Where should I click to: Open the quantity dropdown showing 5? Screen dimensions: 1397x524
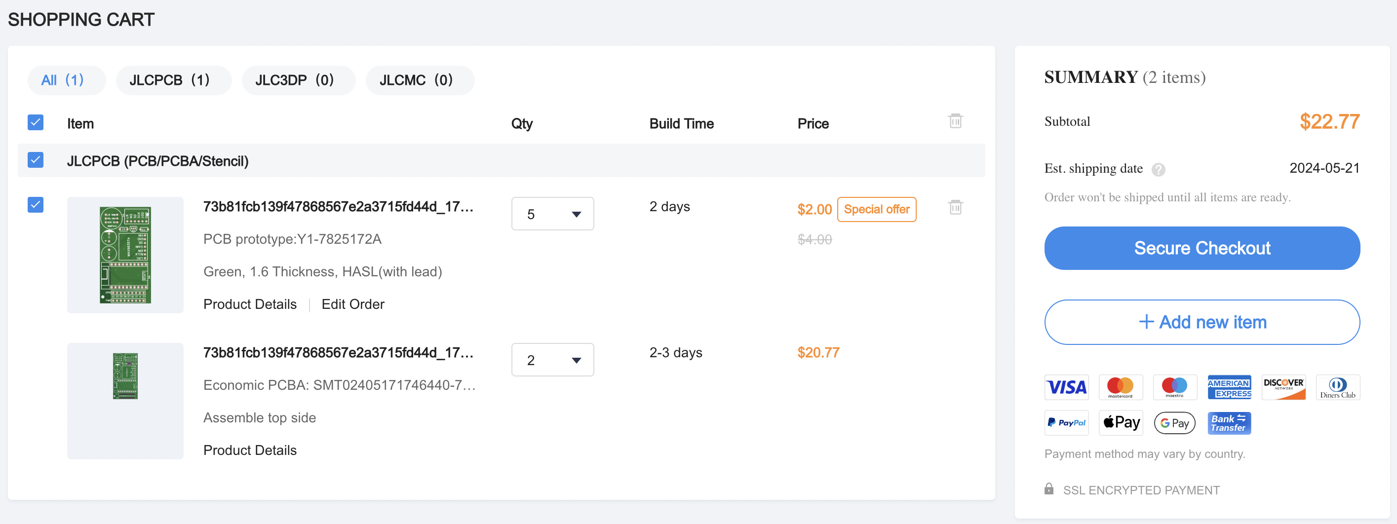552,214
